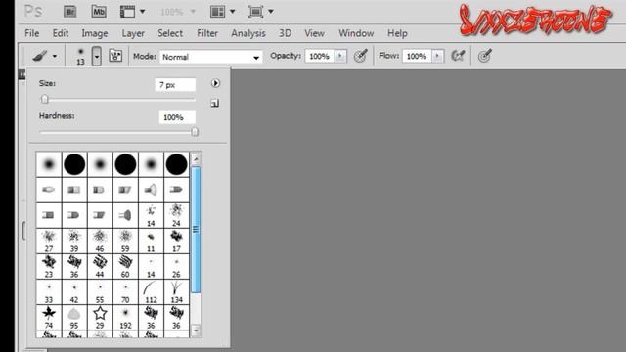
Task: Select the splatter brush labeled 14
Action: point(151,215)
